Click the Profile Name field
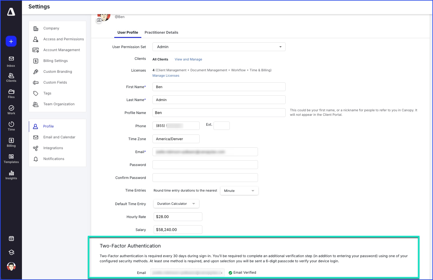Screen dimensions: 433x280 219,113
